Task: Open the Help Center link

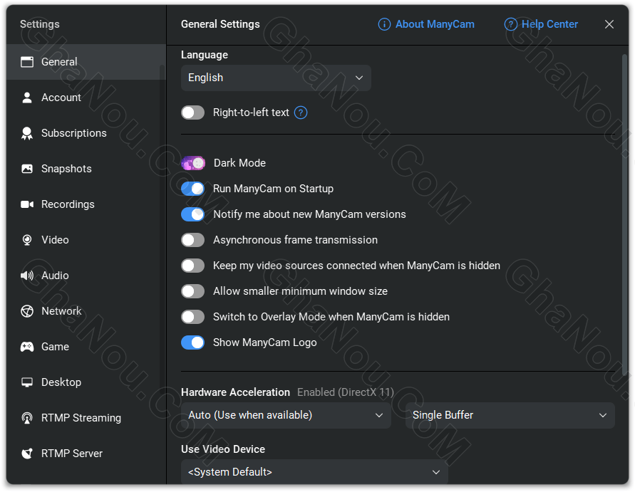Action: 542,24
